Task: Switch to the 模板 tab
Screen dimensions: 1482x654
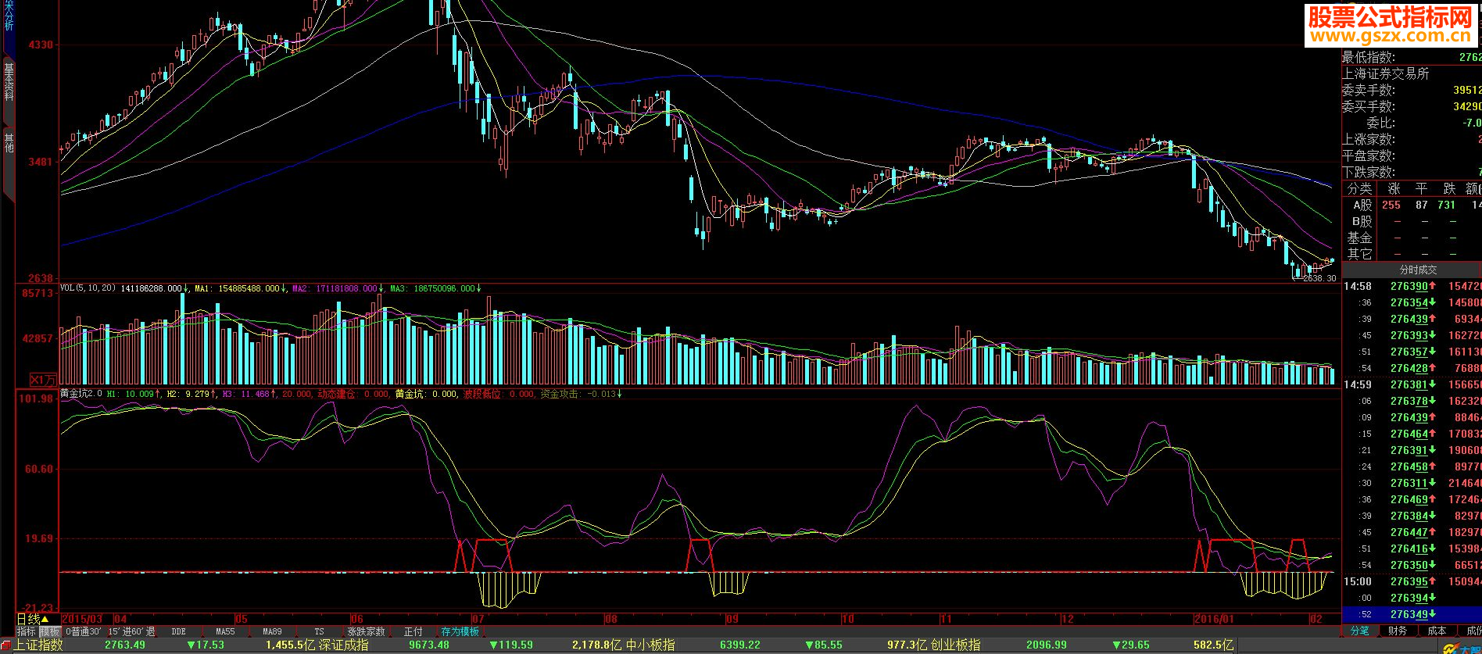Action: pos(49,631)
